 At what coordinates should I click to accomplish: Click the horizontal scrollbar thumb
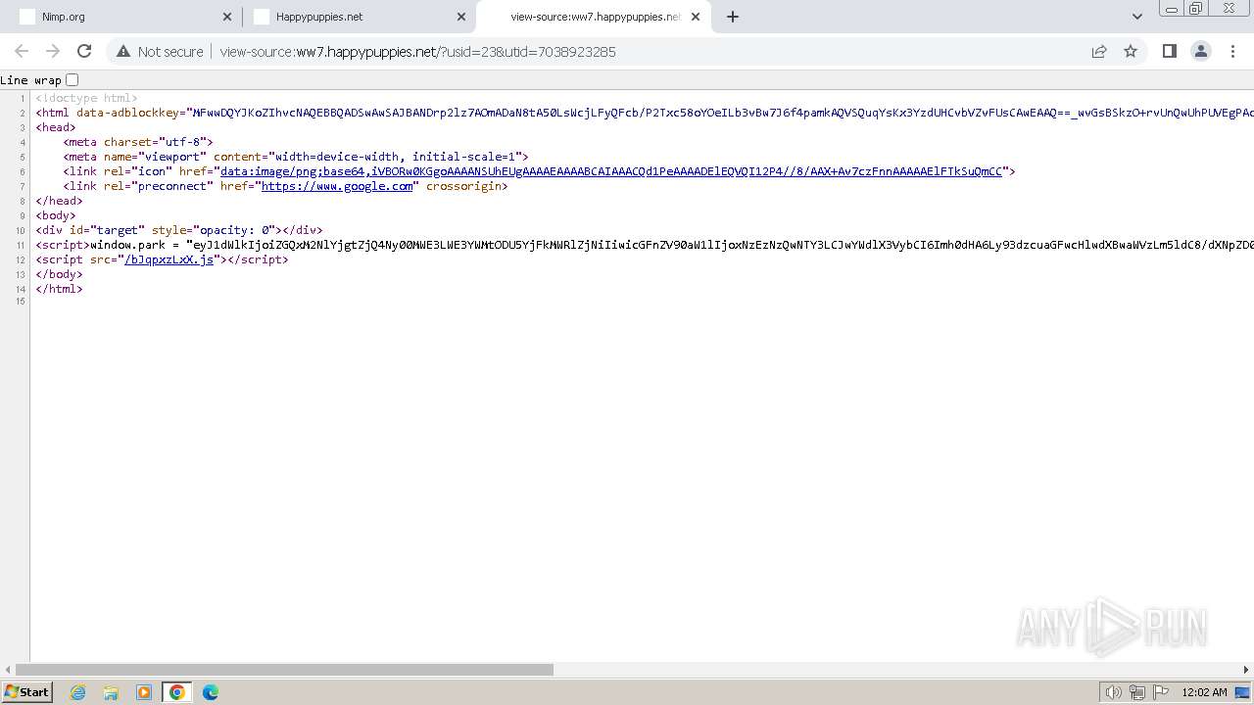tap(284, 670)
